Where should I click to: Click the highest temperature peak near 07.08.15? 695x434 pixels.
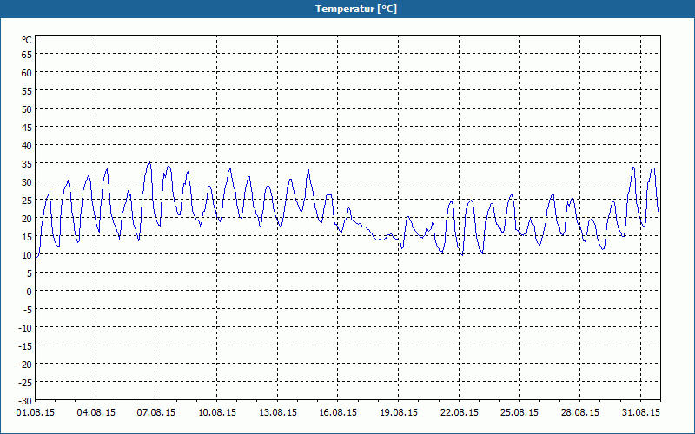149,162
